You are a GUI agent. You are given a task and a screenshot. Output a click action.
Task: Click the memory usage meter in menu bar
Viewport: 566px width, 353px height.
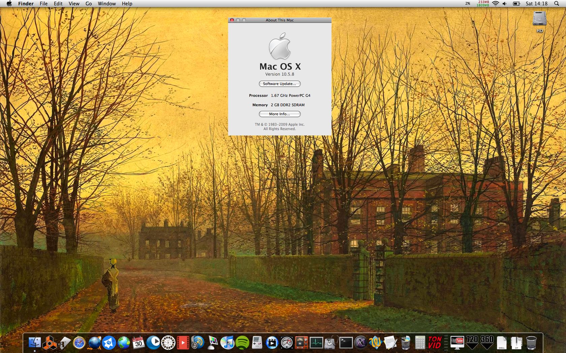[x=483, y=4]
